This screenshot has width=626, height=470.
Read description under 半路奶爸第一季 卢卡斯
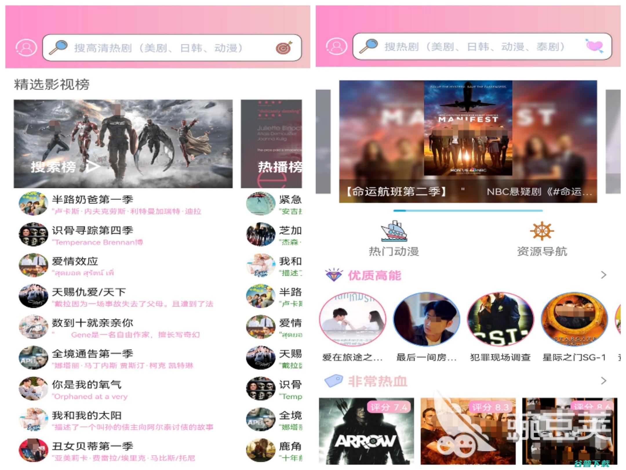(127, 211)
